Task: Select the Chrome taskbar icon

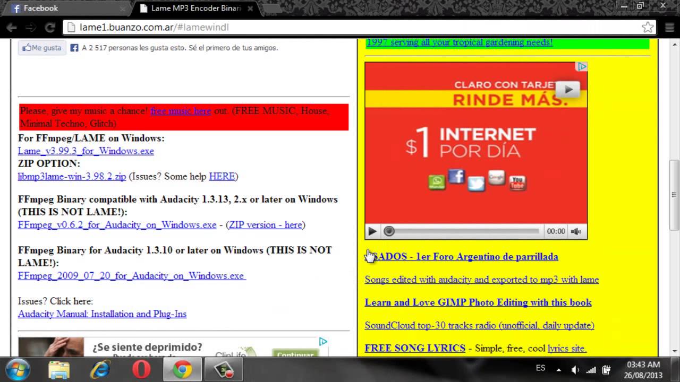Action: 182,369
